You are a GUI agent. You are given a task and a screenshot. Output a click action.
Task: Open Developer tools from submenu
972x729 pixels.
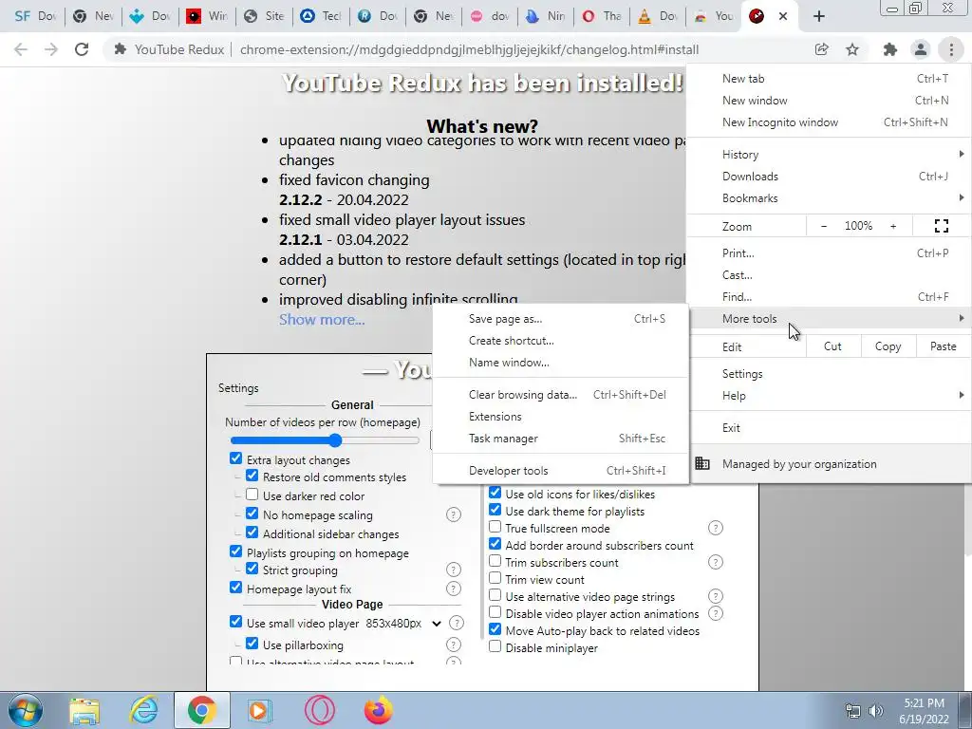[561, 471]
